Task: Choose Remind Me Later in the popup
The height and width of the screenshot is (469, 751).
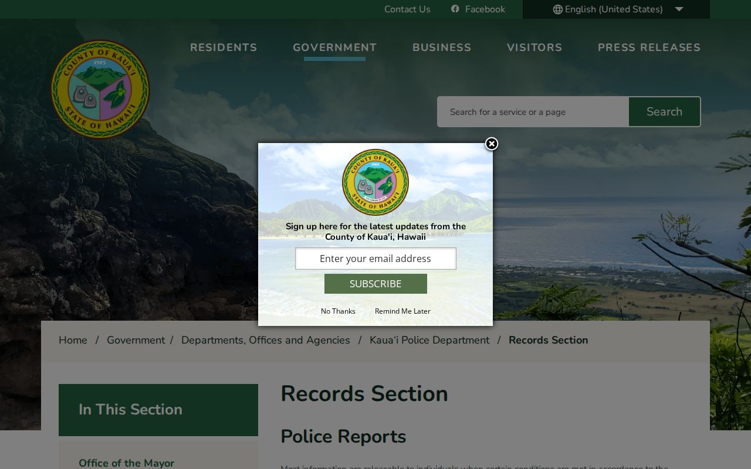Action: 402,311
